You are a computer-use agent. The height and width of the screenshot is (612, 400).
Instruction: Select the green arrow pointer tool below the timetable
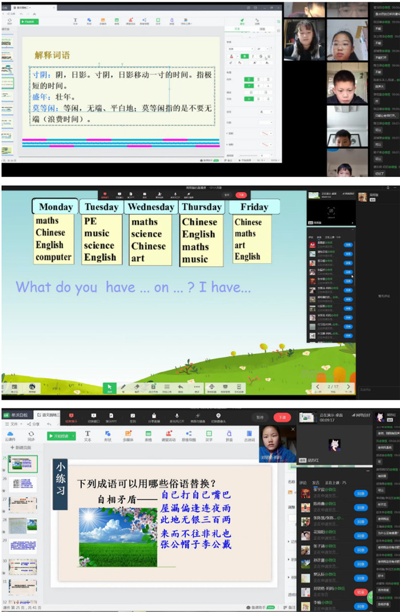(x=109, y=388)
